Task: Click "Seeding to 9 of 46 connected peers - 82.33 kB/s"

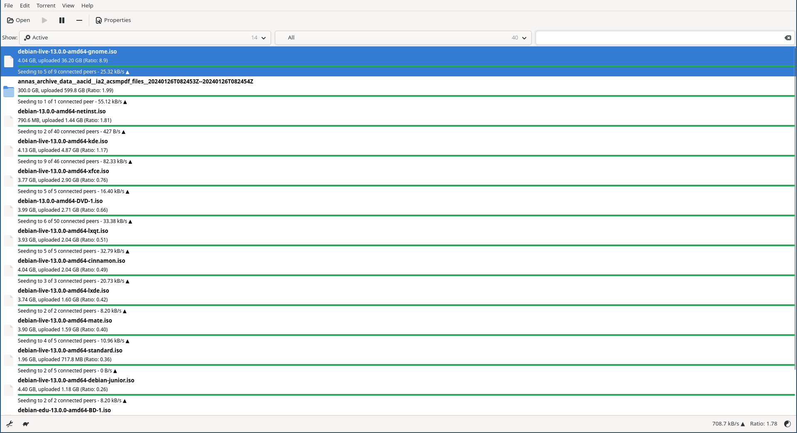Action: (75, 161)
